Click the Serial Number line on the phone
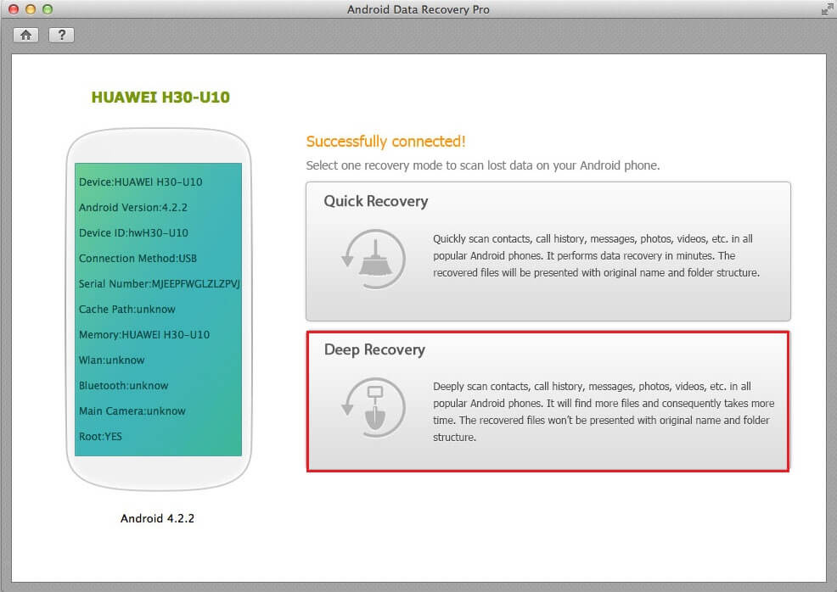837x592 pixels. pyautogui.click(x=160, y=283)
